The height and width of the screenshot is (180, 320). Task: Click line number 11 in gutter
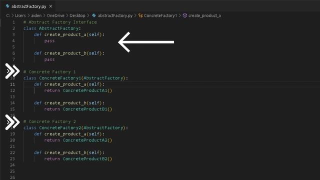tap(12, 84)
